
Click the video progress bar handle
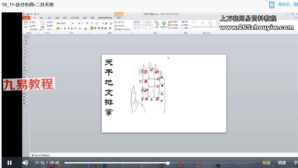(168, 163)
